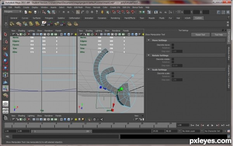Click the lock selection padlock icon
This screenshot has width=233, height=146.
pos(102,12)
